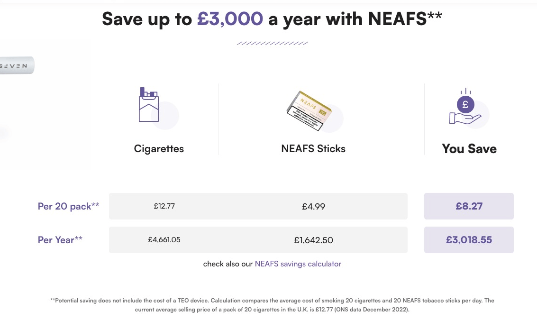Image resolution: width=537 pixels, height=320 pixels.
Task: Click the NEAFS sticks pack image
Action: point(309,110)
